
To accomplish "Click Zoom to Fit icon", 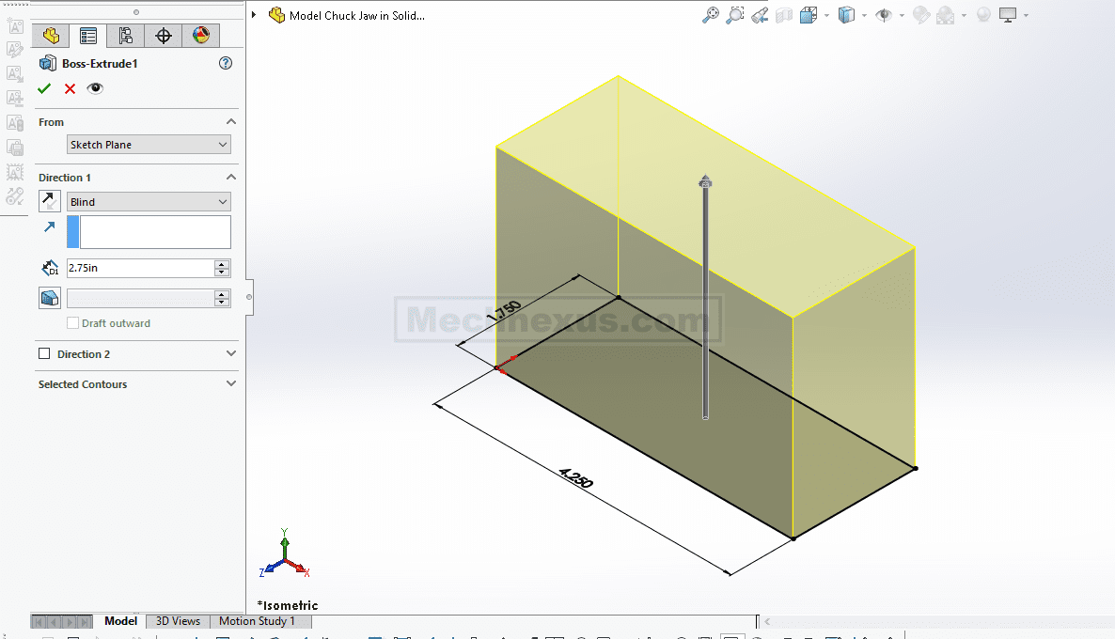I will (711, 15).
